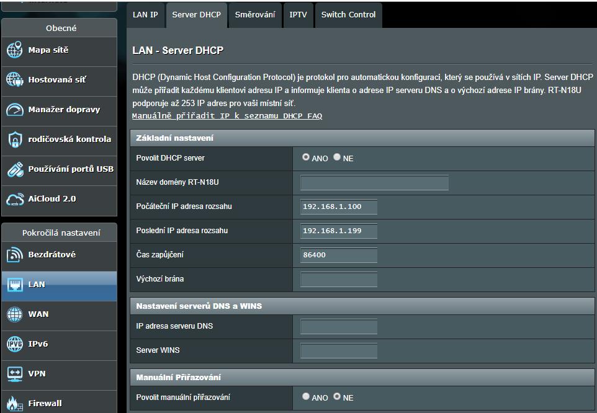This screenshot has height=413, width=597.
Task: Open the Switch Control tab
Action: [348, 15]
